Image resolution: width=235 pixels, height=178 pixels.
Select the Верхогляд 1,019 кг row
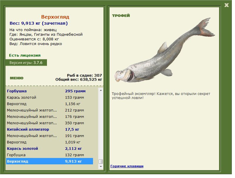50,142
